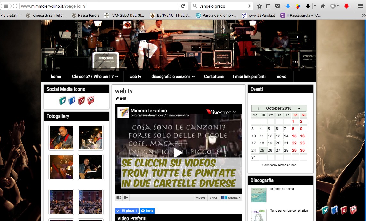Click the multicolored dots toolbar icon

[x=298, y=6]
